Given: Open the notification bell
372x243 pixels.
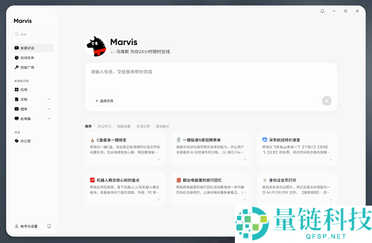Looking at the screenshot, I should click(322, 11).
